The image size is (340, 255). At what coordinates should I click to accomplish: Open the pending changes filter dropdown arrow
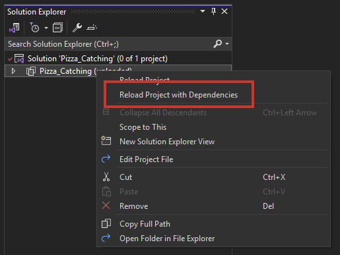[x=46, y=28]
